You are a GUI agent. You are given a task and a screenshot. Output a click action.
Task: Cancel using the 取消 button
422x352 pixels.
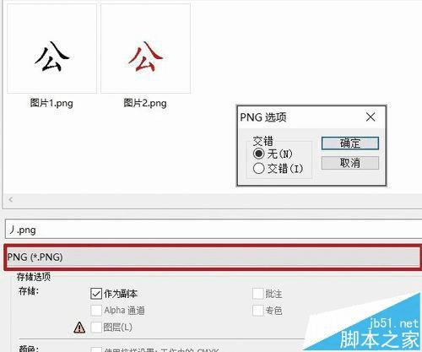(350, 163)
